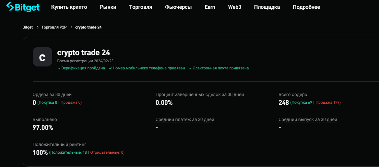Click Всего ордеро label

(293, 94)
